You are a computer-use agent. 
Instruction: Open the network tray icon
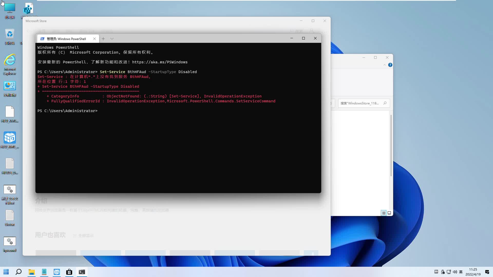tap(449, 272)
